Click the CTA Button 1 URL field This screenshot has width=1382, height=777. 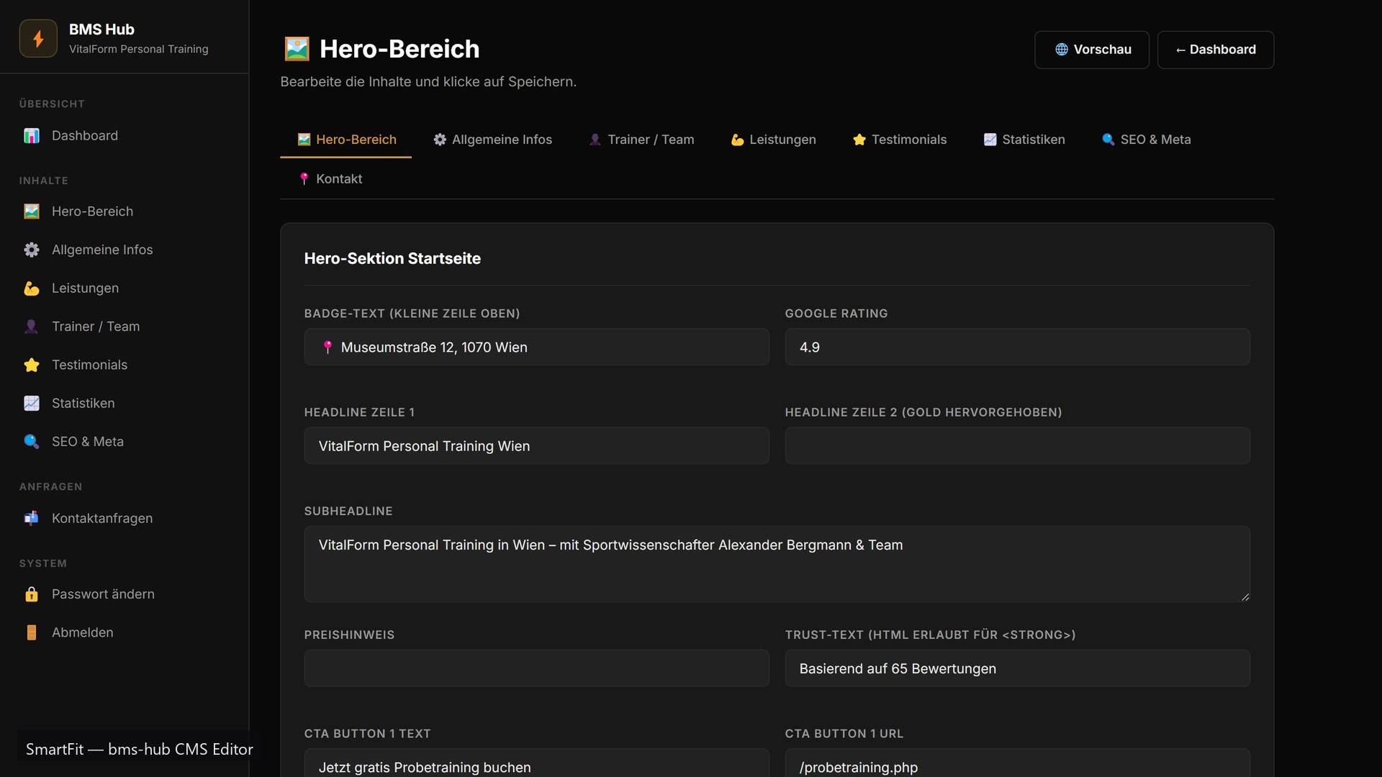[1017, 763]
